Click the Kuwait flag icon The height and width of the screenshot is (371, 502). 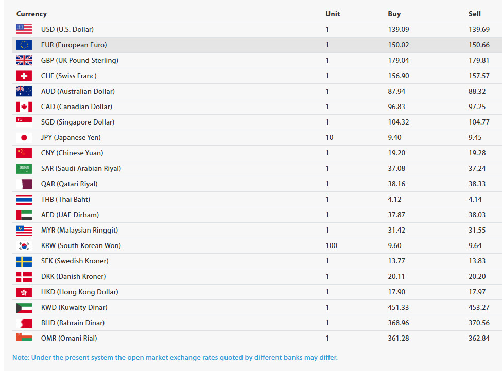[x=24, y=307]
